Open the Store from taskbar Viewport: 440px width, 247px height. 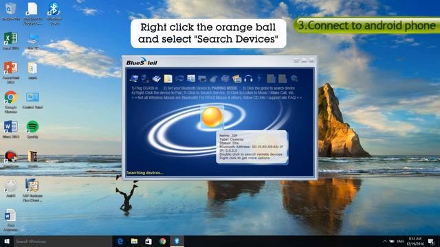[x=148, y=241]
